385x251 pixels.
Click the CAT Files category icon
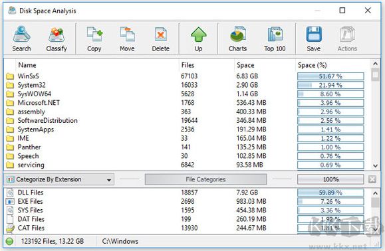pos(10,228)
